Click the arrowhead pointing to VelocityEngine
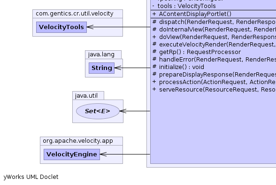 click(103, 154)
